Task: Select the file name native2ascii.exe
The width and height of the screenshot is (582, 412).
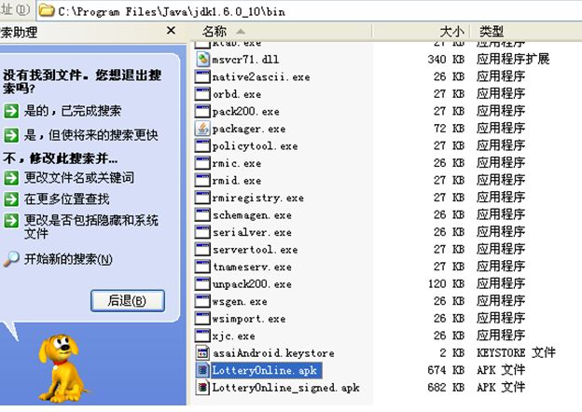Action: 261,76
